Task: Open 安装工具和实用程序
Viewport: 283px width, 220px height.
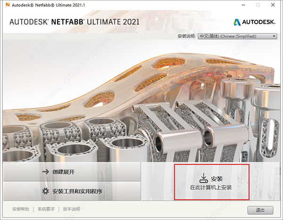Action: pyautogui.click(x=72, y=191)
